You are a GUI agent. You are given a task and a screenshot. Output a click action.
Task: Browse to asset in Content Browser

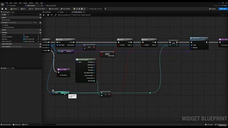(6, 9)
